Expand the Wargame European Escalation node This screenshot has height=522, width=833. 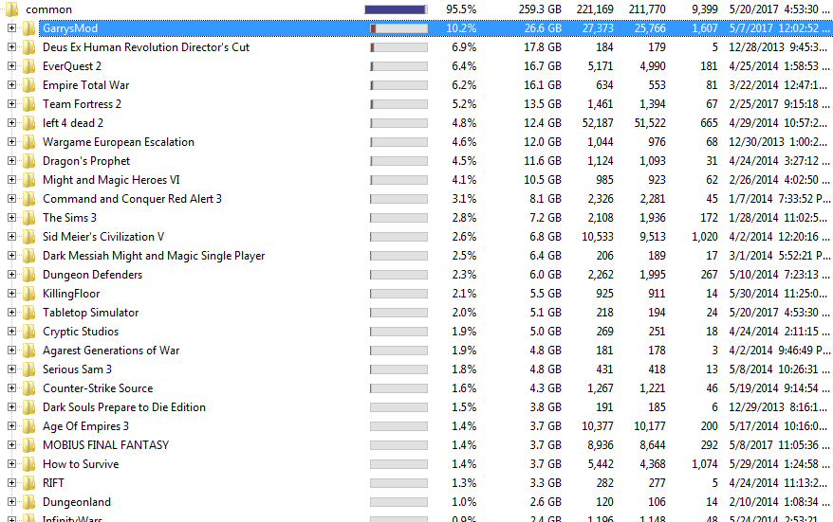pos(11,142)
